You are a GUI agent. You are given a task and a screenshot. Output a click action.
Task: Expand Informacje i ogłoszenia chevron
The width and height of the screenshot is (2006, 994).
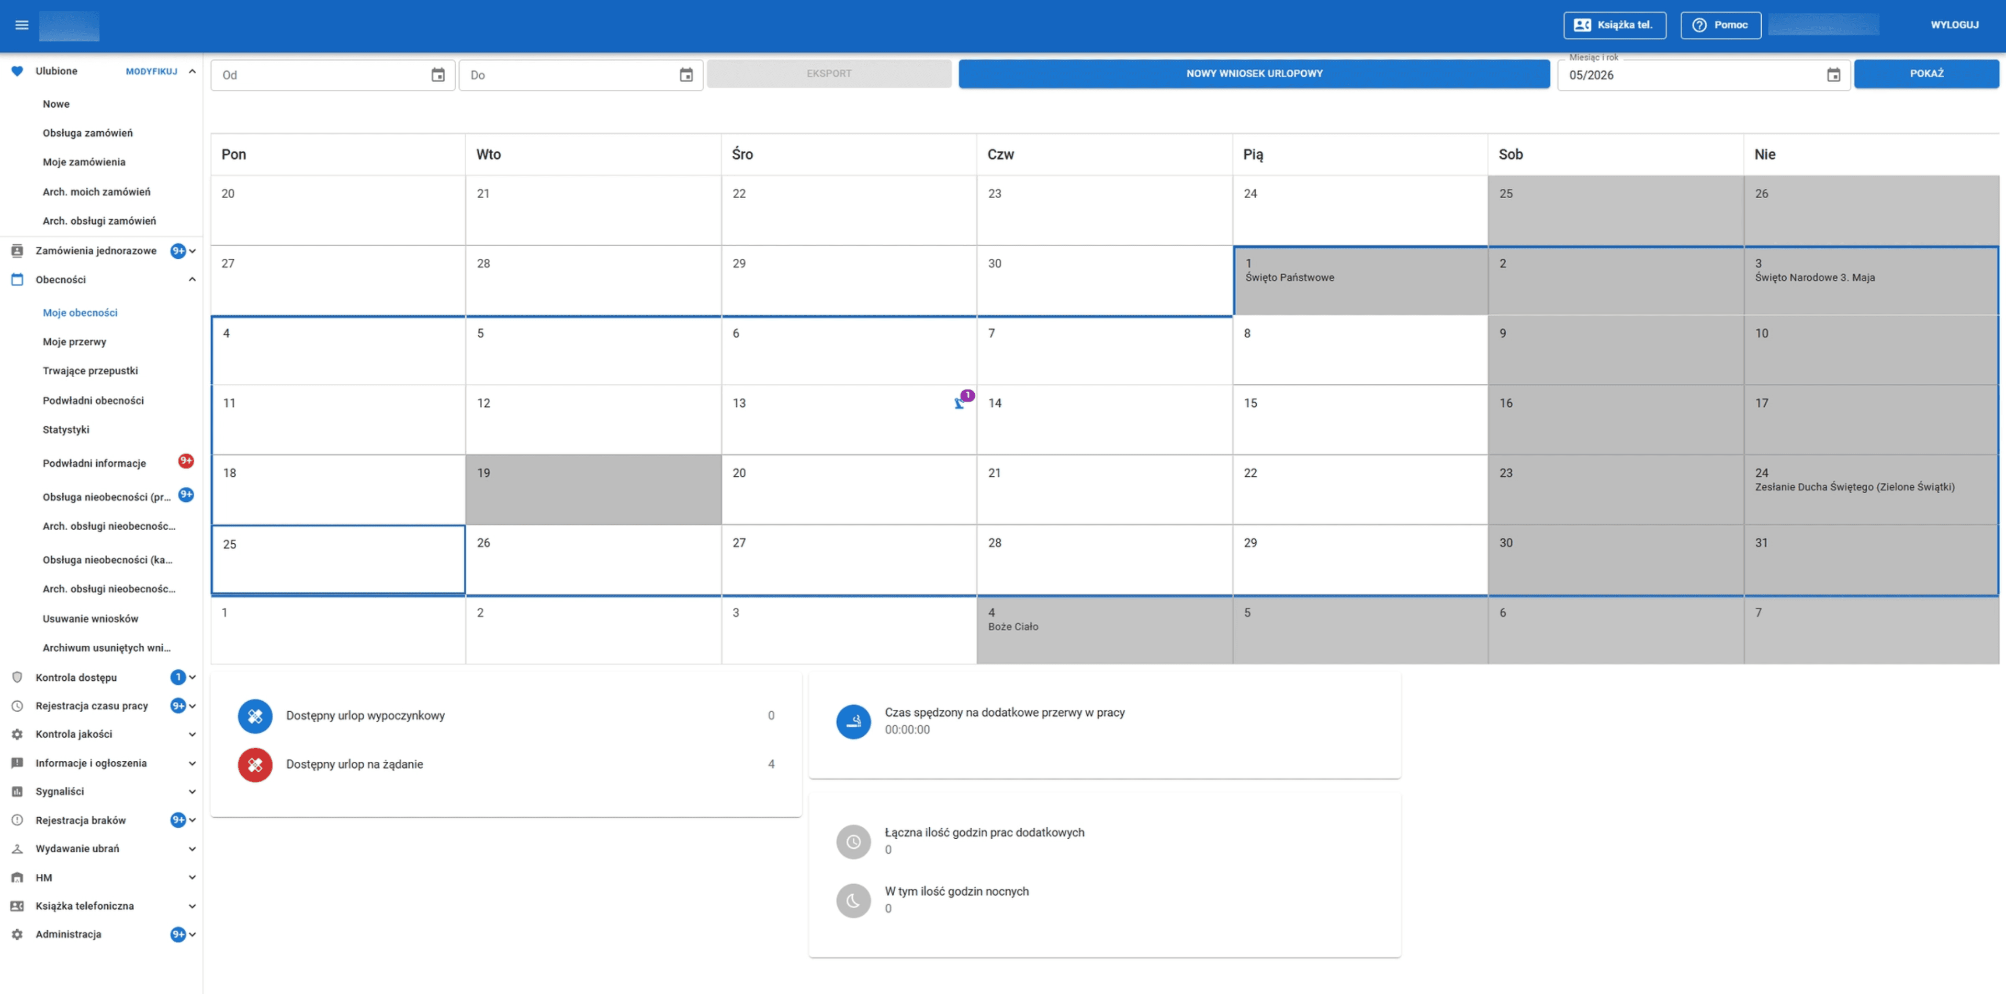pos(193,763)
